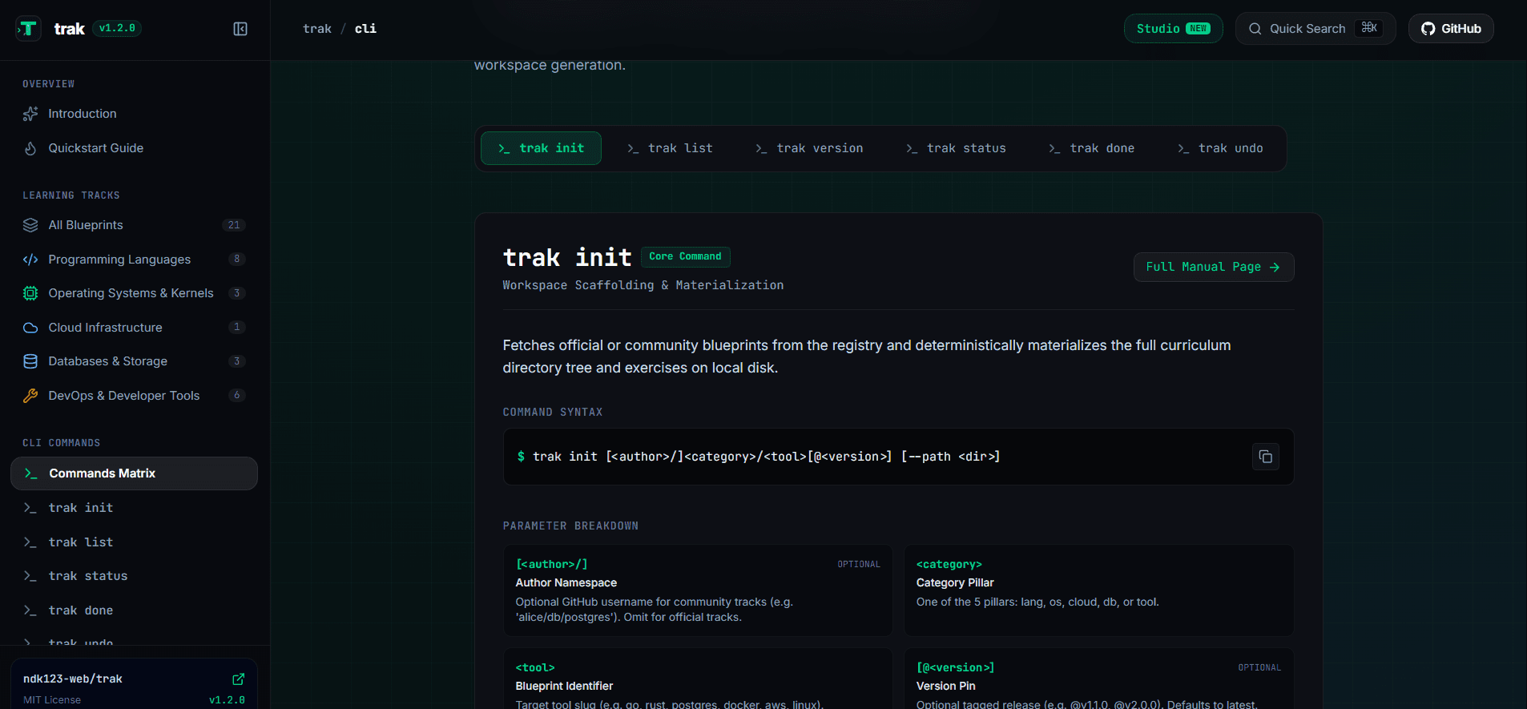The width and height of the screenshot is (1527, 709).
Task: Open the trak done tab
Action: (1091, 148)
